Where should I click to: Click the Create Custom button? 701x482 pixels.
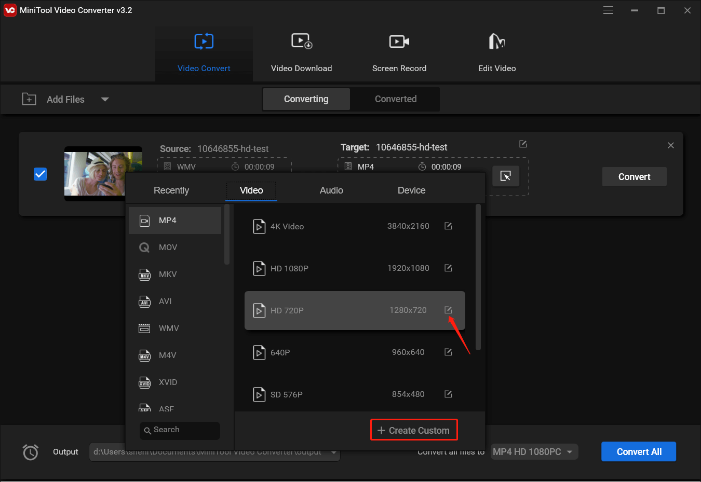pos(414,430)
